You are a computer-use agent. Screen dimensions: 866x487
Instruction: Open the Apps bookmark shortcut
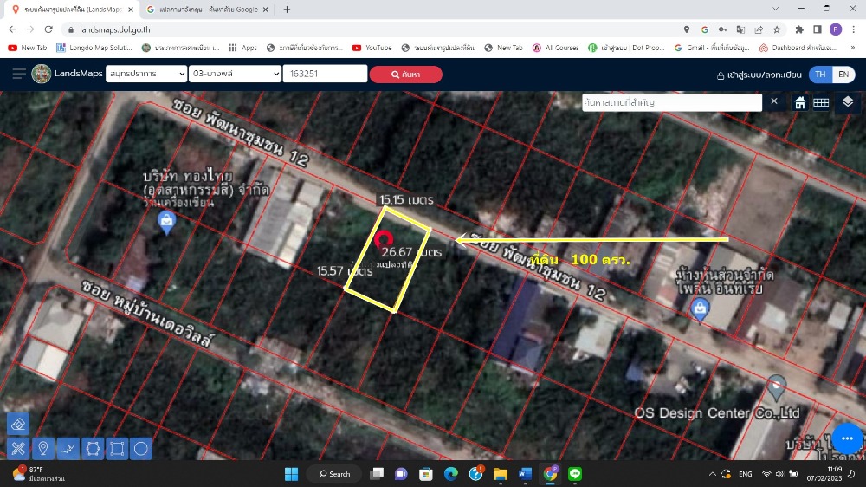click(x=243, y=48)
